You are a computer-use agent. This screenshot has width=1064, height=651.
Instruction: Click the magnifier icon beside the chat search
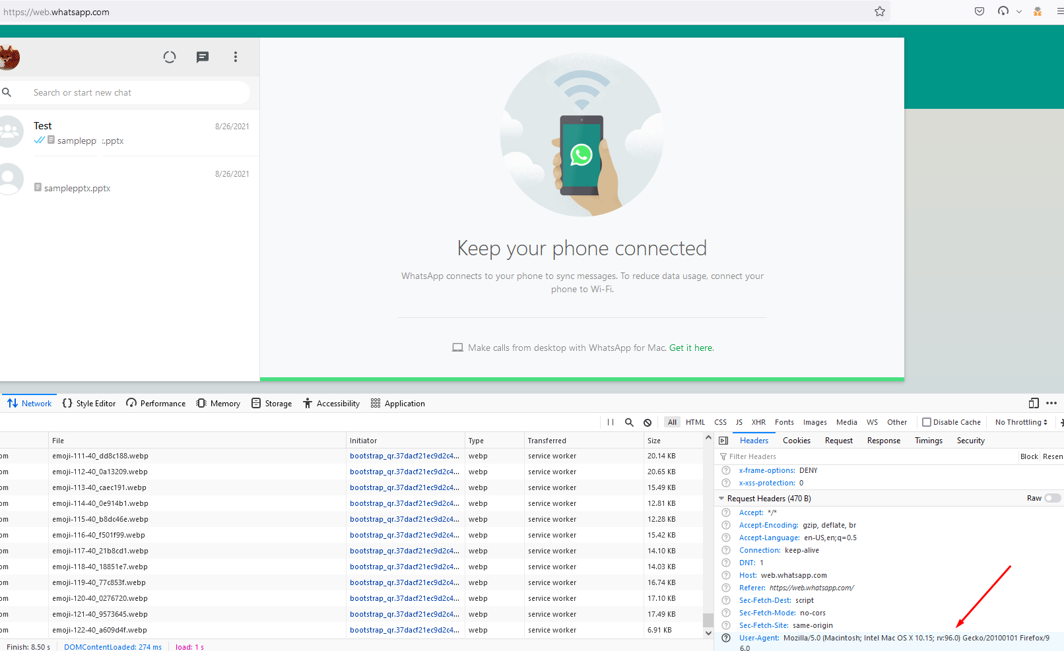click(7, 92)
